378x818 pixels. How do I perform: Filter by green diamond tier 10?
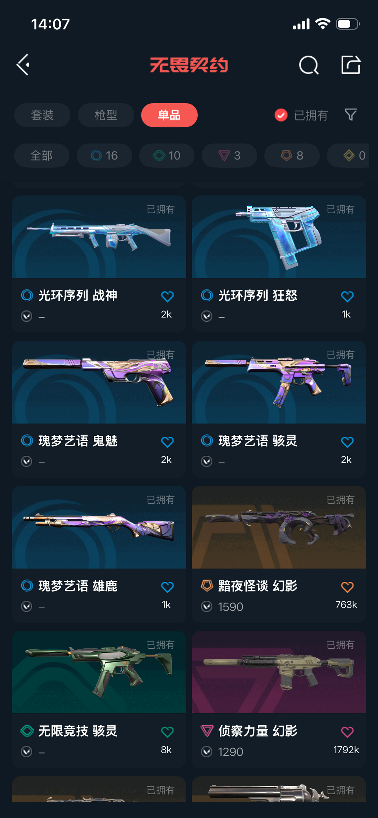(x=167, y=155)
